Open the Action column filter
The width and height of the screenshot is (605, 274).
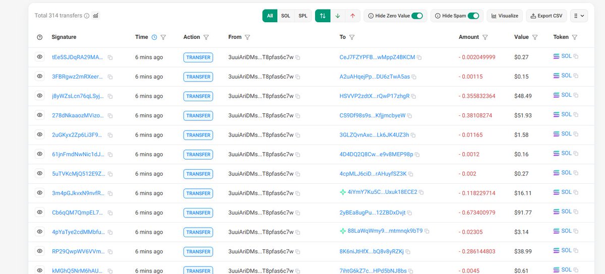[x=207, y=37]
